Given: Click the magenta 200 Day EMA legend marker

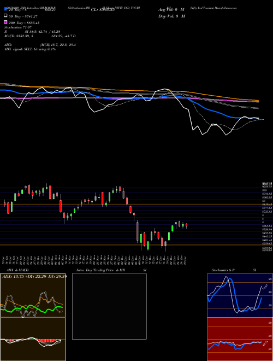Looking at the screenshot, I should click(5, 22).
